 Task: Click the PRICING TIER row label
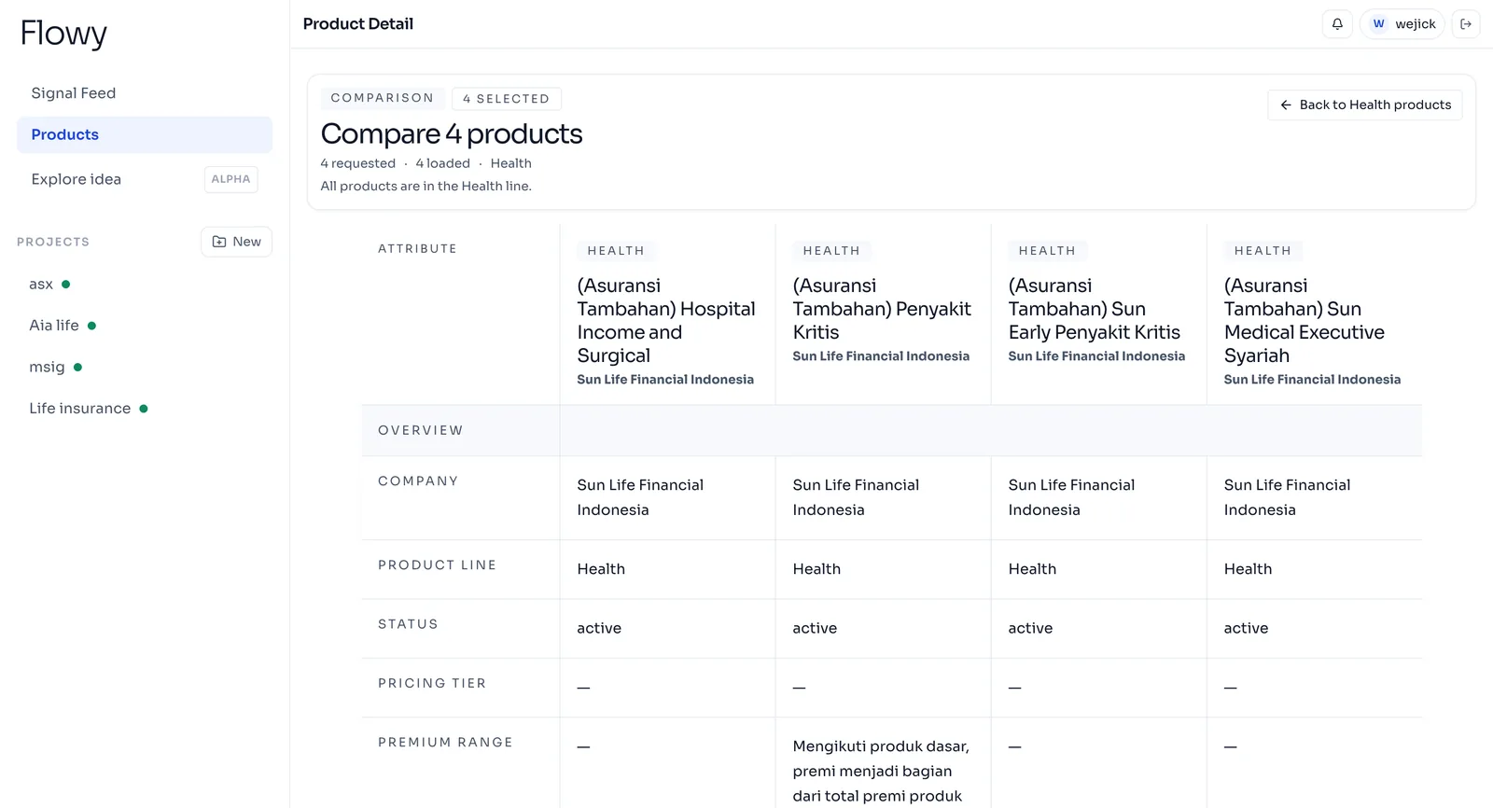pos(432,684)
